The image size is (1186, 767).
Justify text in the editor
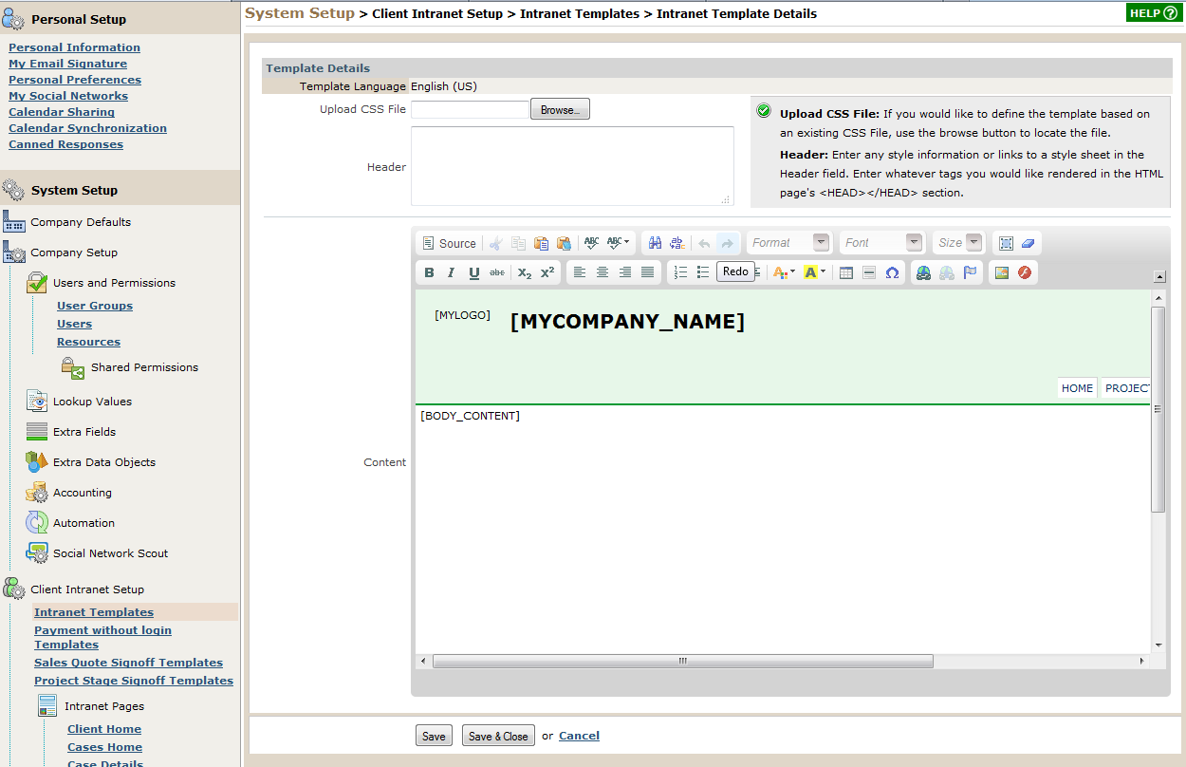(647, 272)
